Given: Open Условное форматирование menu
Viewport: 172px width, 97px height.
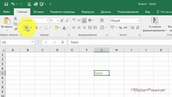Looking at the screenshot, I should pos(155,25).
